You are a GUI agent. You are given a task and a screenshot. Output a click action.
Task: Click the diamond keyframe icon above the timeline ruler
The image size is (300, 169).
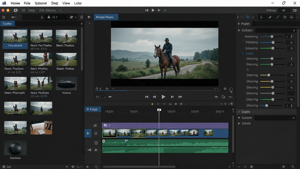(x=176, y=104)
